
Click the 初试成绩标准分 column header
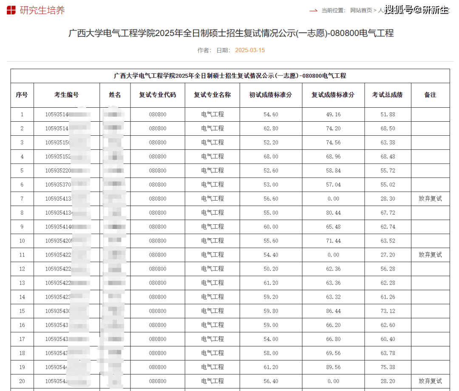point(271,95)
